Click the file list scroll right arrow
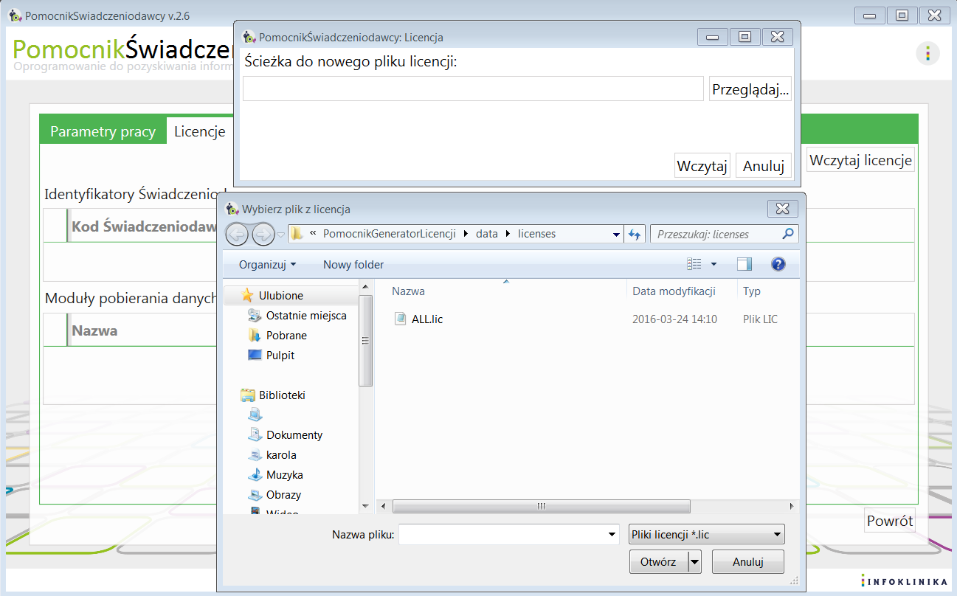957x596 pixels. tap(792, 506)
